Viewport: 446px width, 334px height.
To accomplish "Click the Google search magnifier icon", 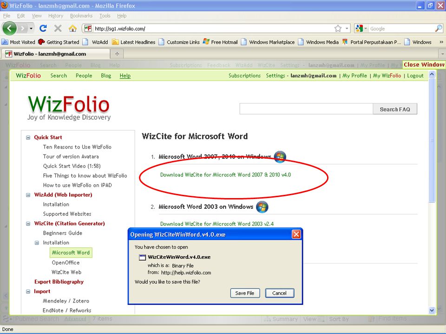I will click(x=438, y=28).
